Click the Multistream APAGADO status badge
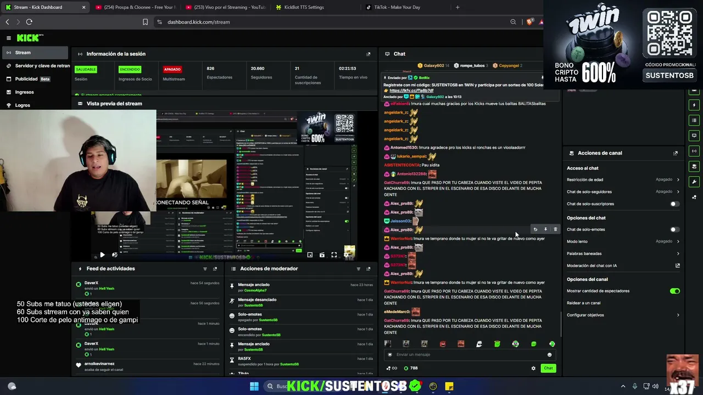The image size is (703, 395). pyautogui.click(x=172, y=69)
